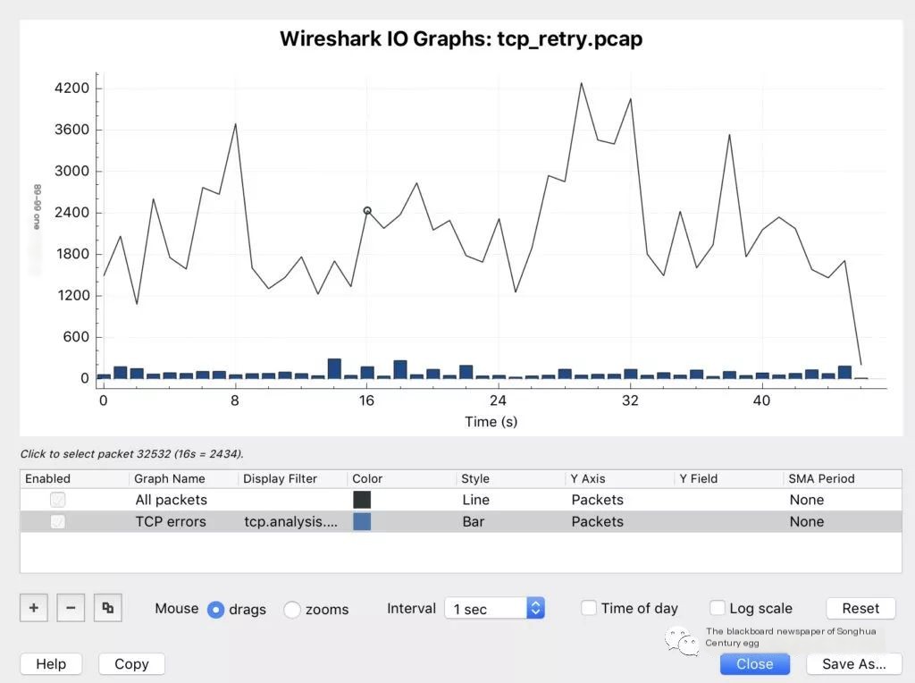Click the Help button
This screenshot has height=683, width=915.
coord(51,663)
